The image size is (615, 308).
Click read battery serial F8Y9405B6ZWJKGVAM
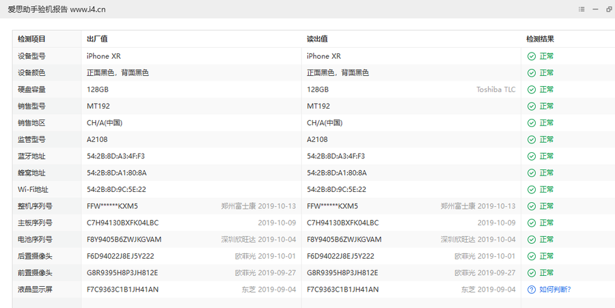click(x=344, y=240)
